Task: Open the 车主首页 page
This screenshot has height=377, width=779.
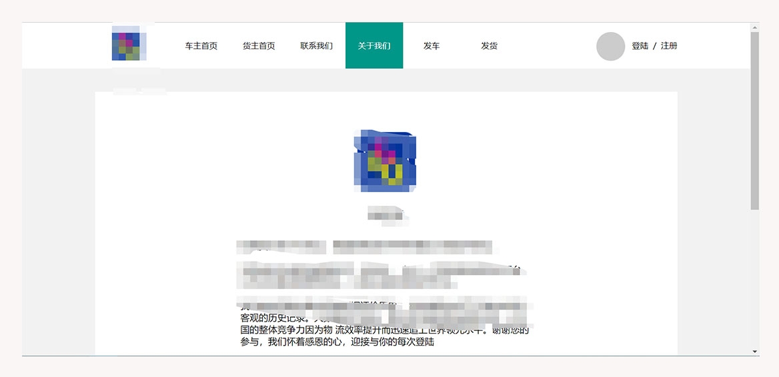Action: [x=201, y=46]
